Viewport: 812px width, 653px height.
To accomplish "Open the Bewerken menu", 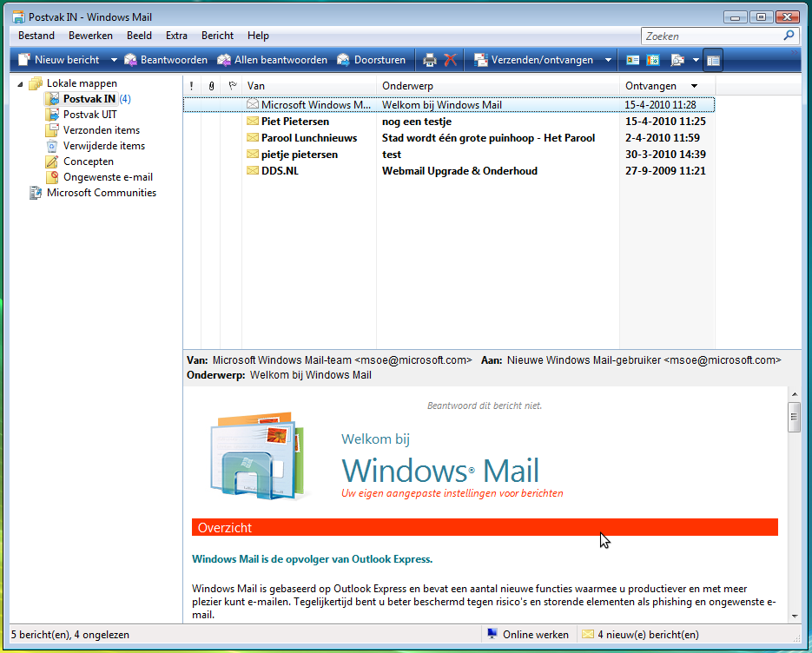I will [90, 36].
